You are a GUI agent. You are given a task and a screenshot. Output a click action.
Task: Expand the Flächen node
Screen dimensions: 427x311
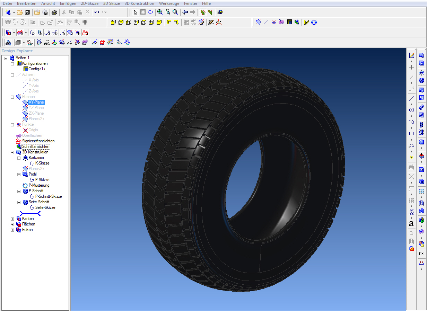coord(12,224)
